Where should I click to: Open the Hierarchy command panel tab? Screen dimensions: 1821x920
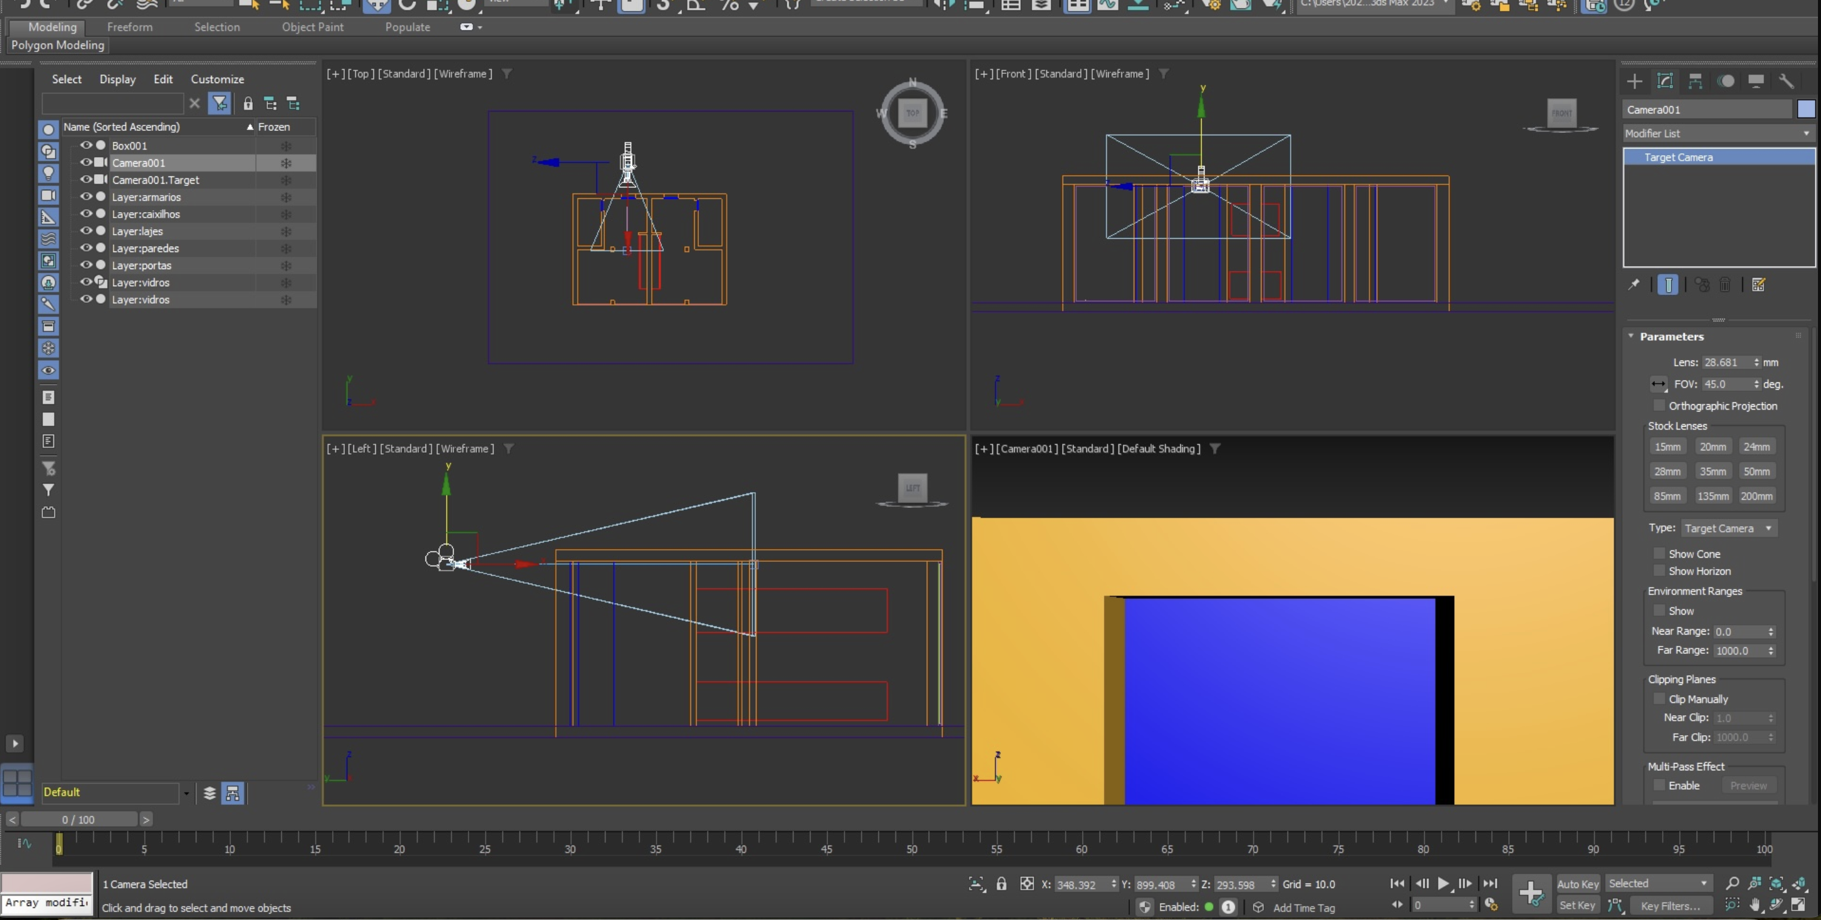1695,81
